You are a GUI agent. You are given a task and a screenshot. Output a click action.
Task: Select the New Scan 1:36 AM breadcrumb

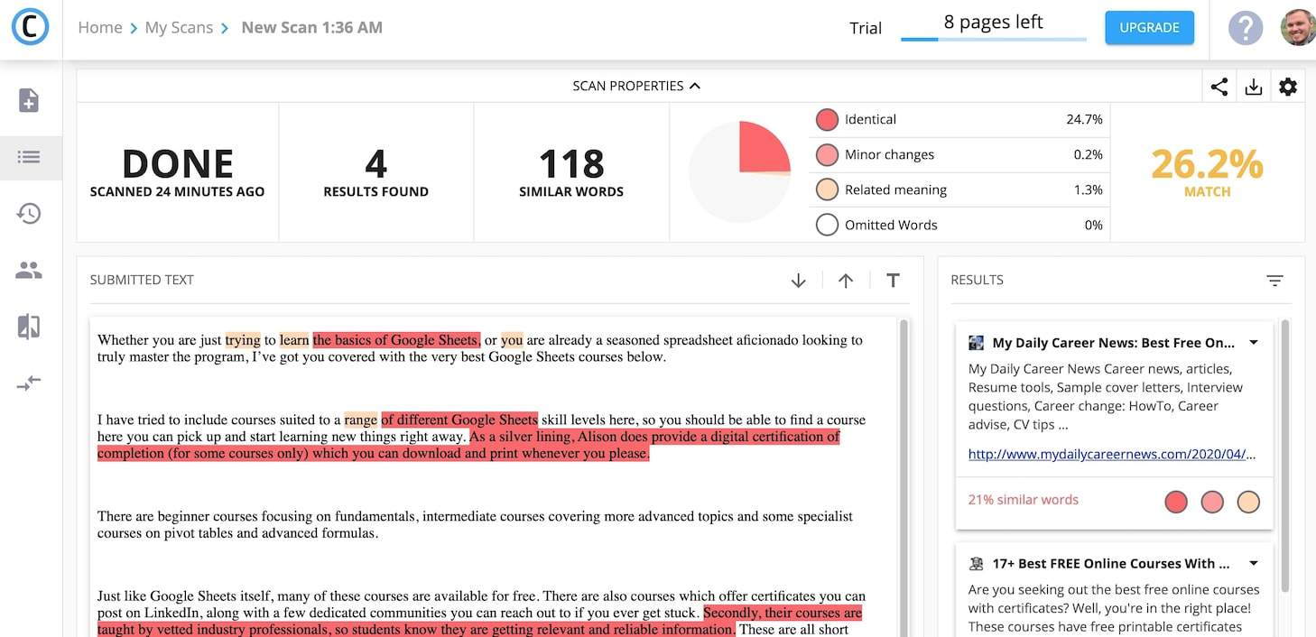(312, 28)
